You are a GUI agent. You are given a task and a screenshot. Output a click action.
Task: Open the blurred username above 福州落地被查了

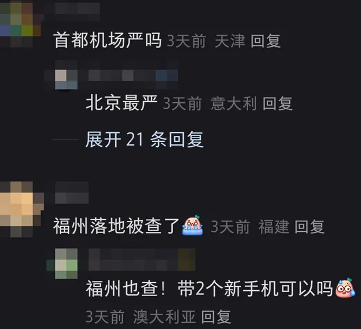pyautogui.click(x=72, y=193)
